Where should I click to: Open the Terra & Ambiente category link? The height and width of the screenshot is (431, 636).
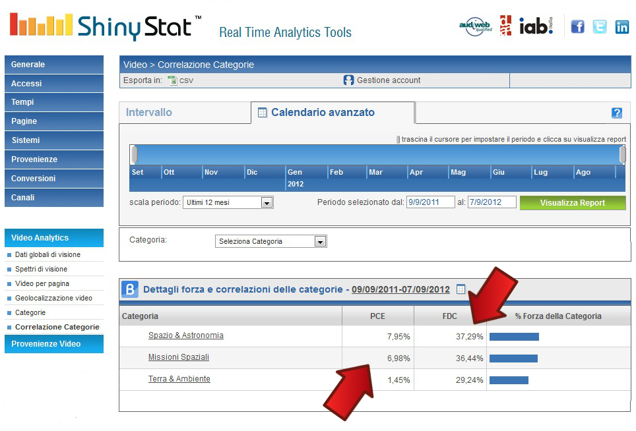tap(179, 379)
